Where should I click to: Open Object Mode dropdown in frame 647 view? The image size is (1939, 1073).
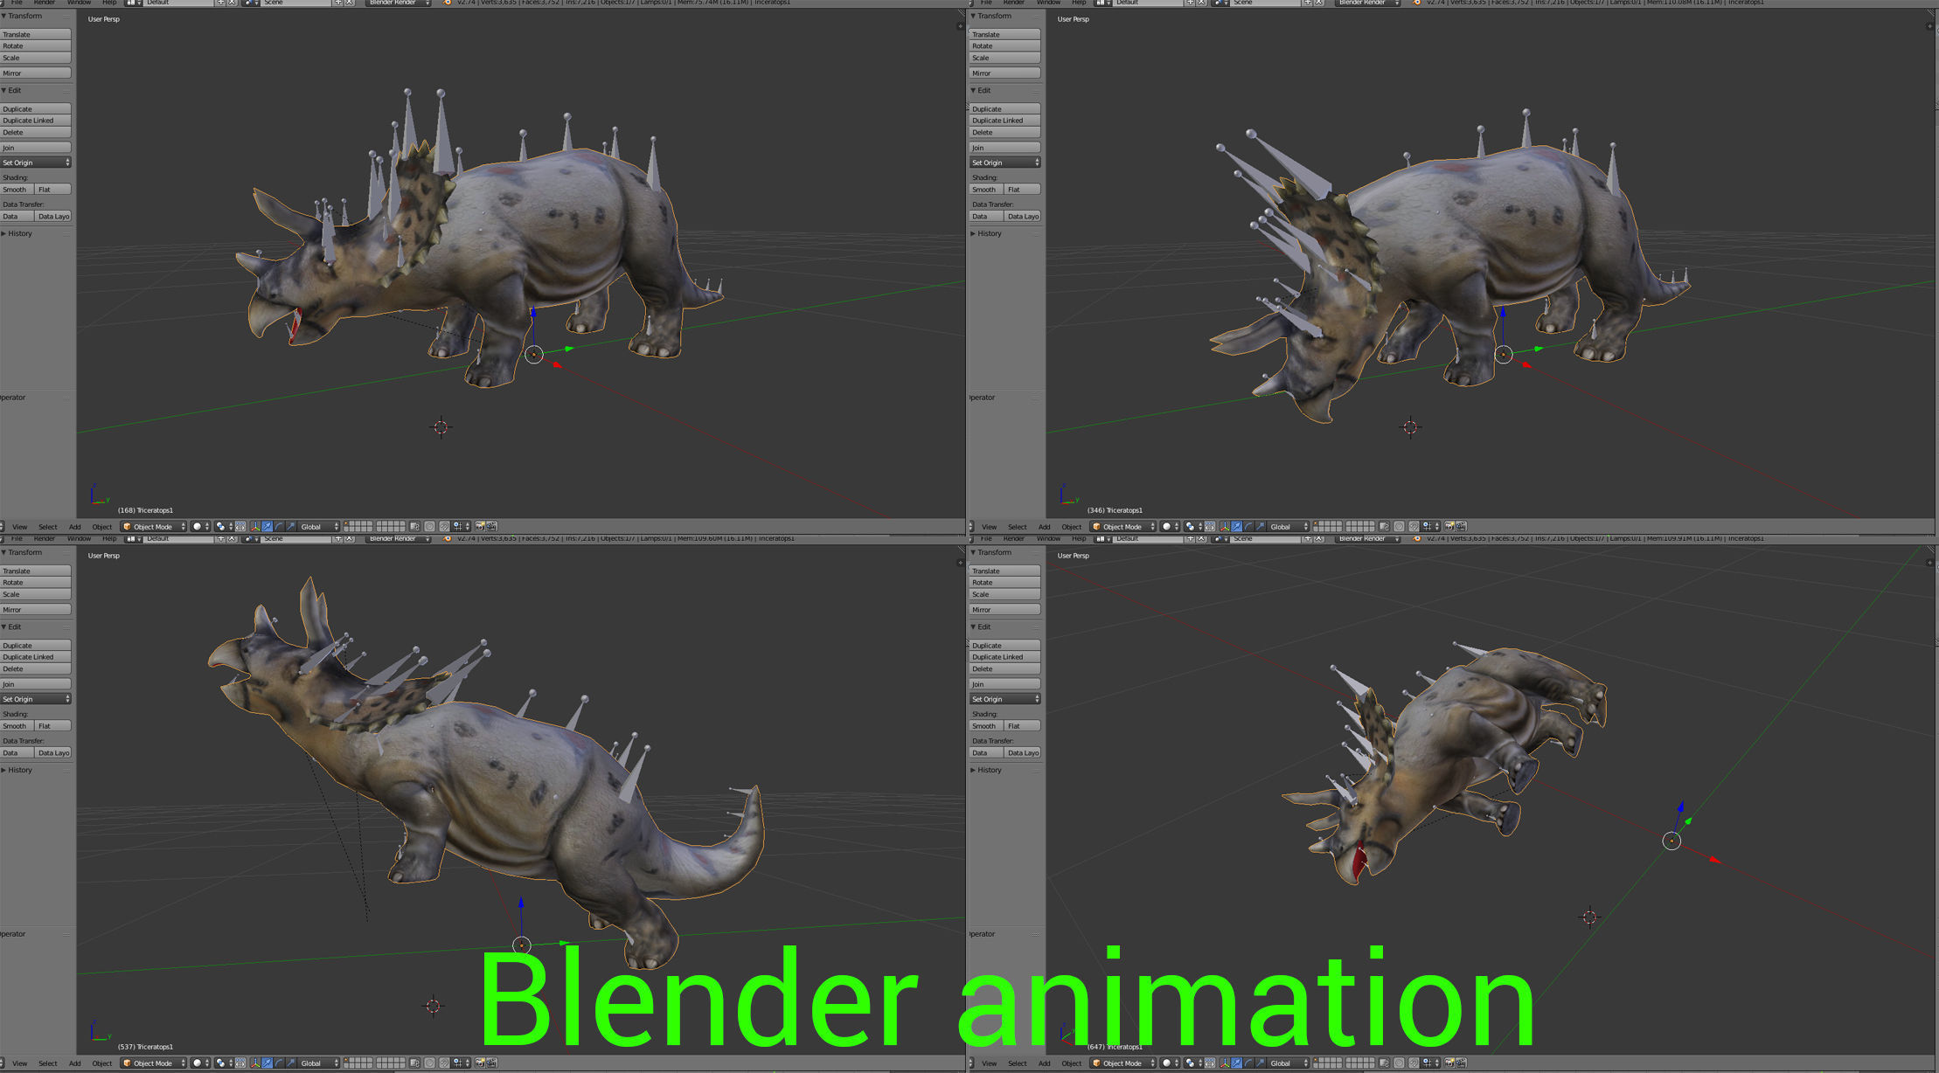(1123, 1063)
